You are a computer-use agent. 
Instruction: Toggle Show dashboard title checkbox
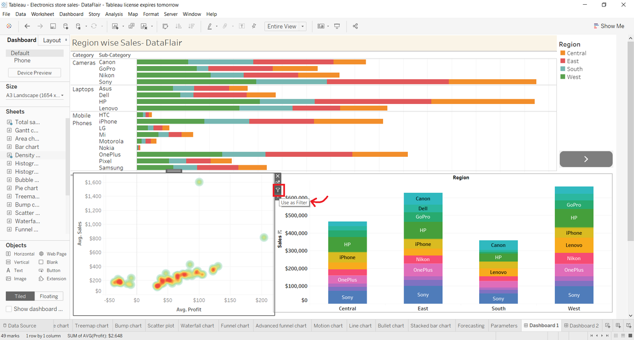9,309
